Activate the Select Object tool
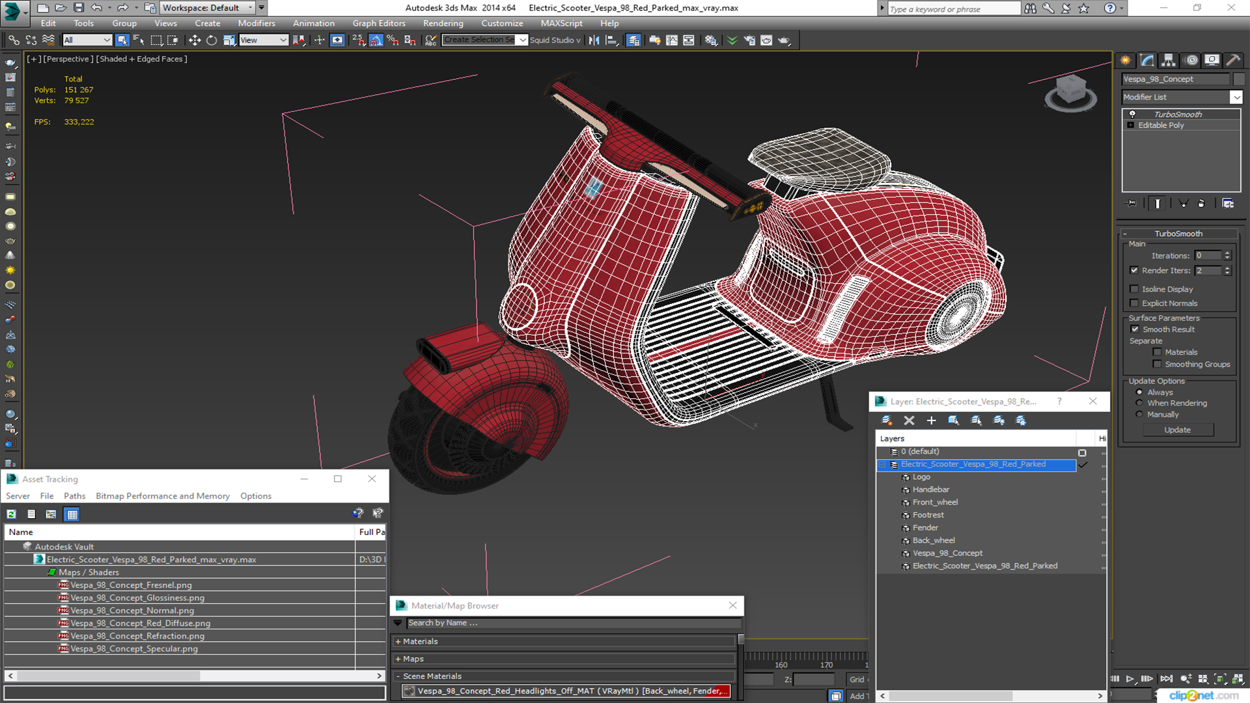This screenshot has width=1250, height=703. pos(122,40)
